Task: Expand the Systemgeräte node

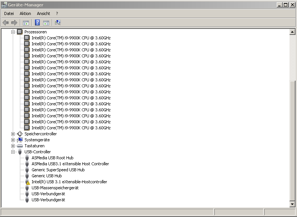Action: (x=13, y=140)
